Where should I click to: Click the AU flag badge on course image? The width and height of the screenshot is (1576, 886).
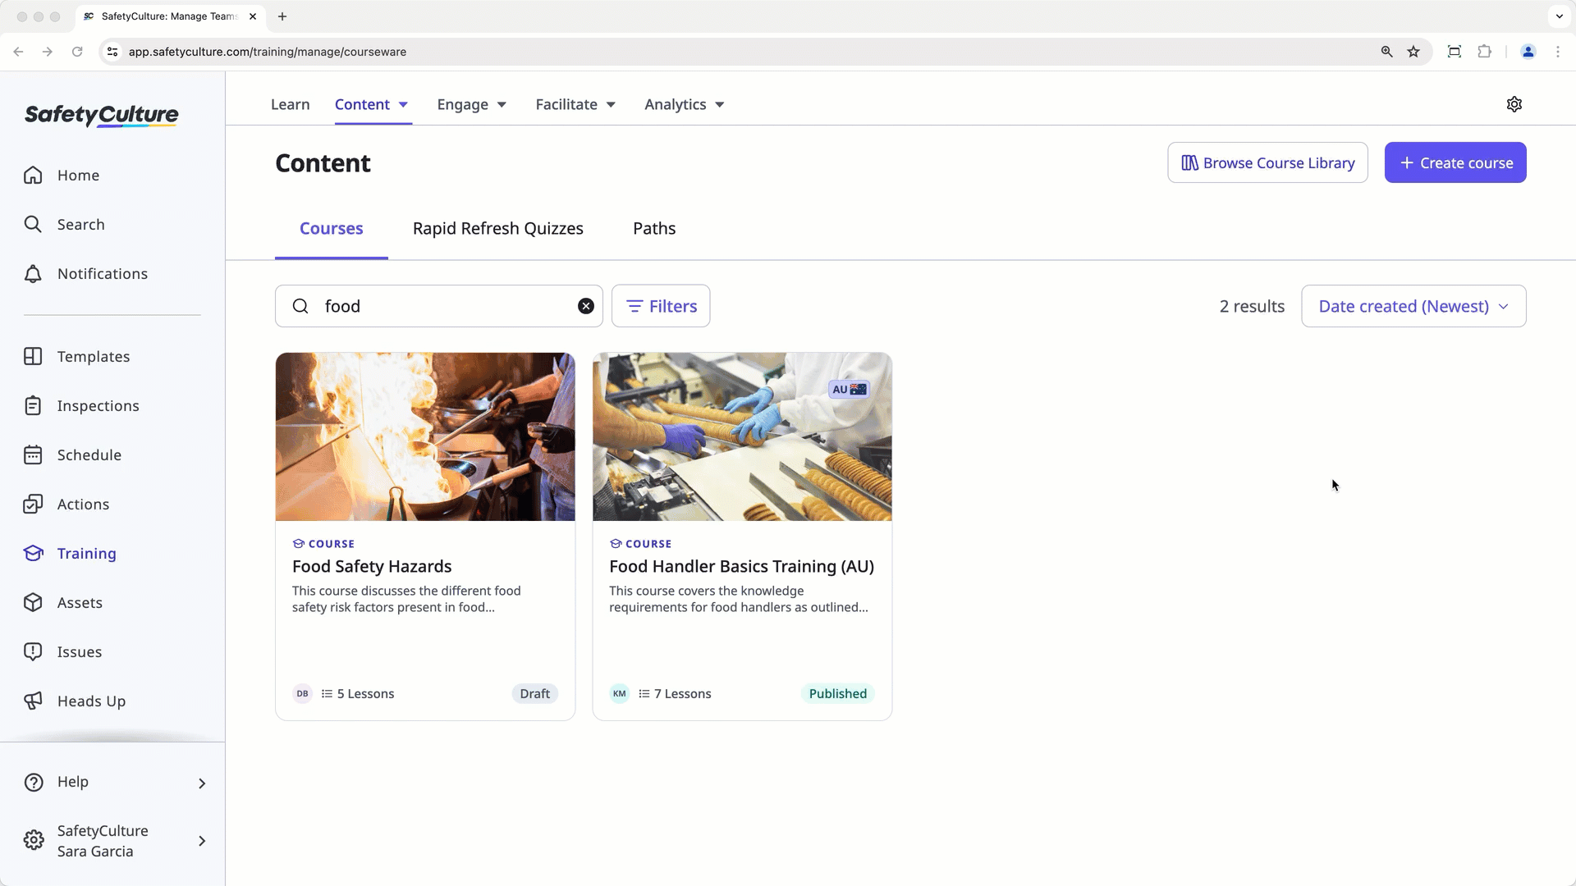(x=849, y=389)
